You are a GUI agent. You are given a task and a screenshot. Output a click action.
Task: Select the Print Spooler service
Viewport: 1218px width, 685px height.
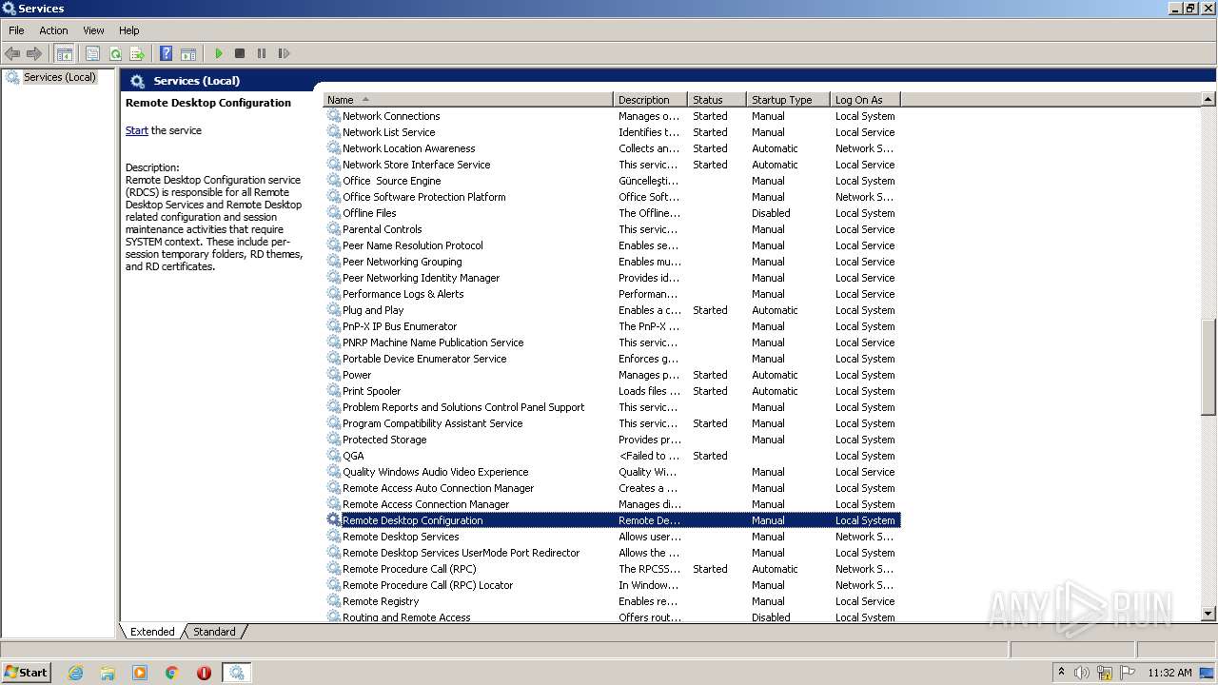pos(612,391)
